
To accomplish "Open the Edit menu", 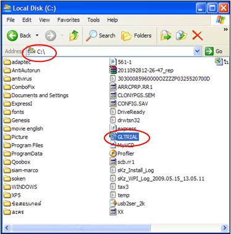I will click(x=27, y=20).
